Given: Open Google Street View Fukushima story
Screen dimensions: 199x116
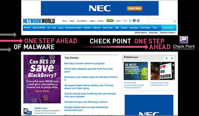Looking at the screenshot, I should 86,109.
